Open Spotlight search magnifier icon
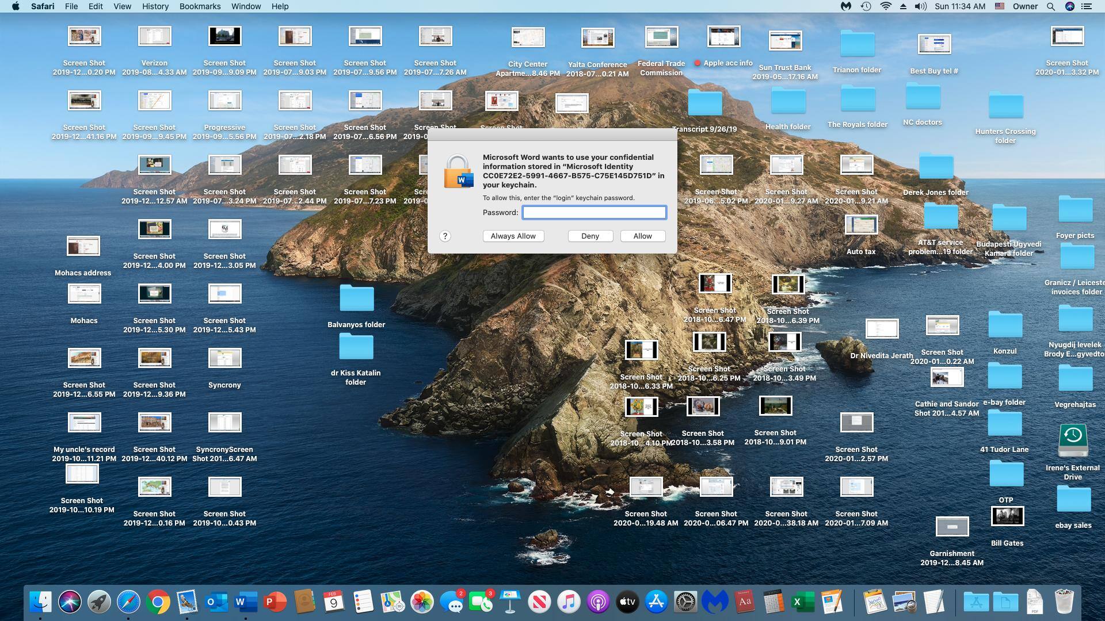 (1050, 6)
